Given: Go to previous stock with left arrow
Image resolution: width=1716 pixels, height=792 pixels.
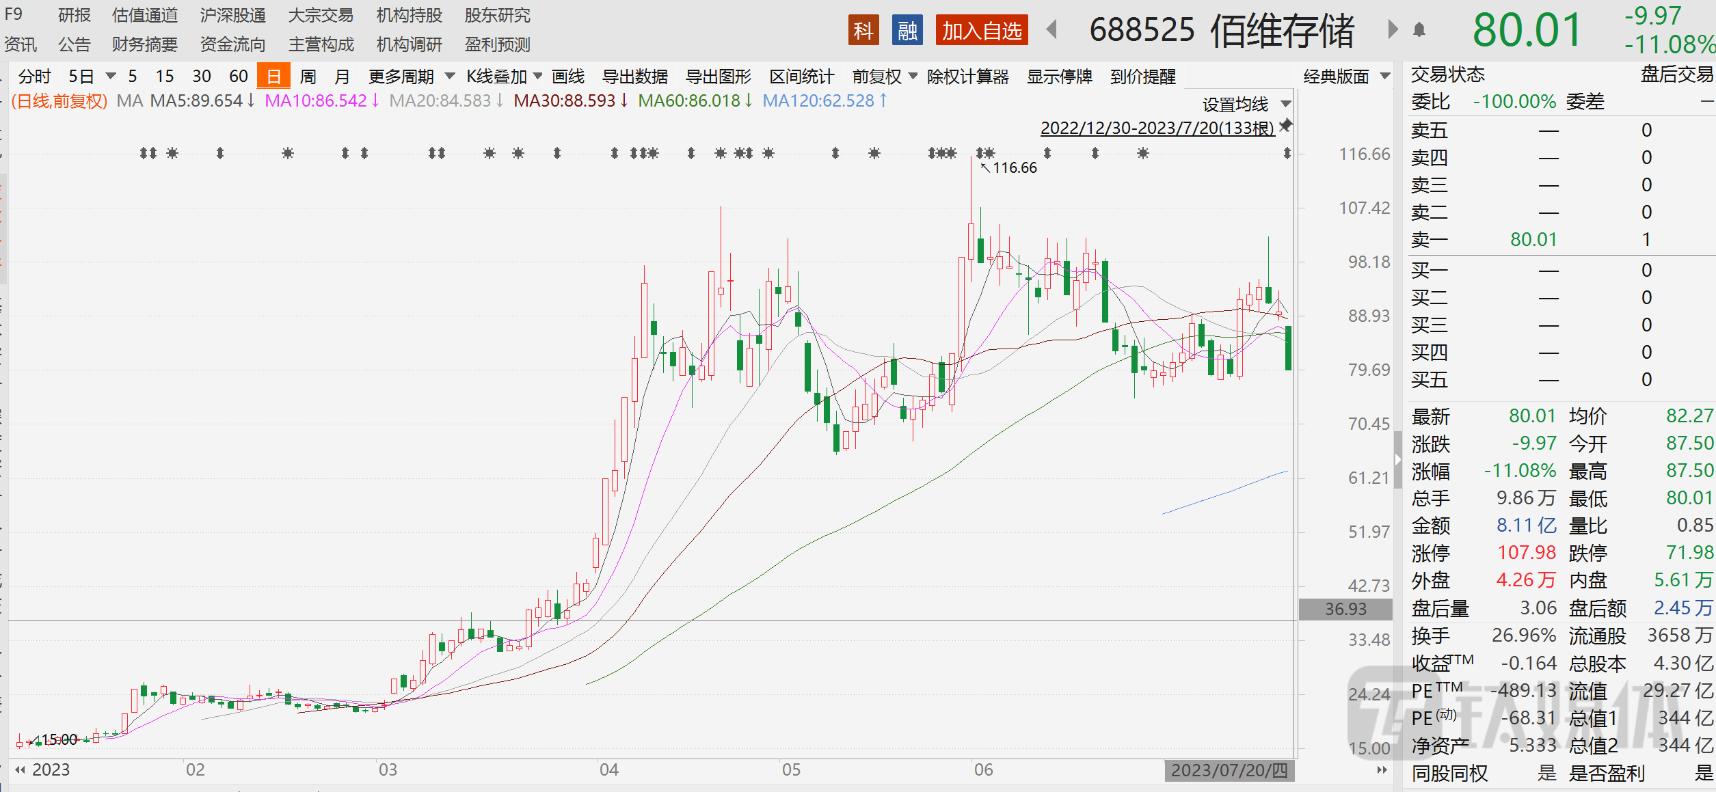Looking at the screenshot, I should point(1052,29).
